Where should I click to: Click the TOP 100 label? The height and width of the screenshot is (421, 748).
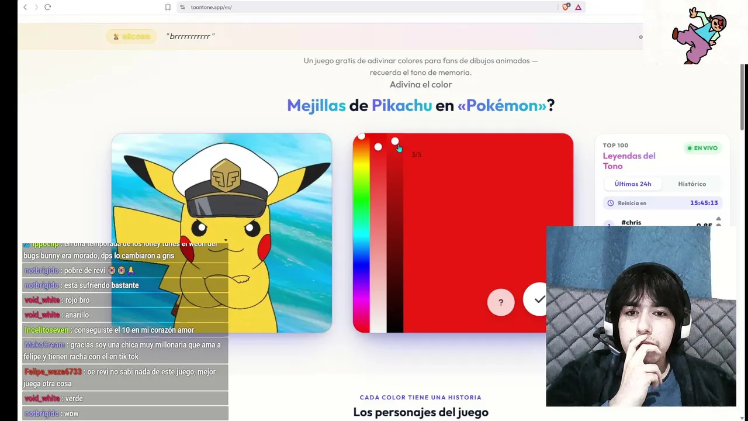[615, 145]
